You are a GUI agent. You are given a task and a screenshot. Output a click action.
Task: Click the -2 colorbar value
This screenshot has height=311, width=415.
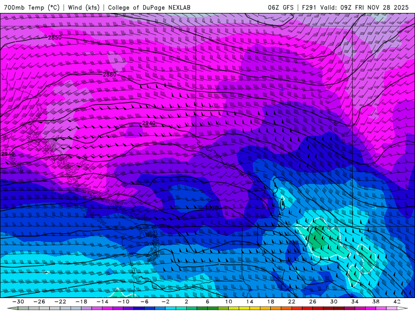click(x=165, y=302)
